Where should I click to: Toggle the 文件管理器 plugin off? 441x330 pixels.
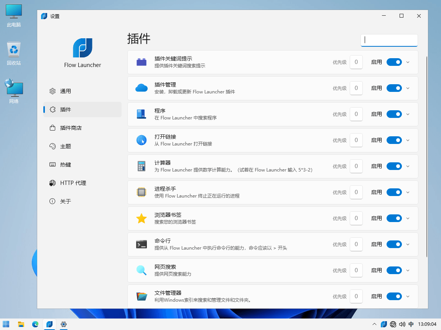[394, 296]
